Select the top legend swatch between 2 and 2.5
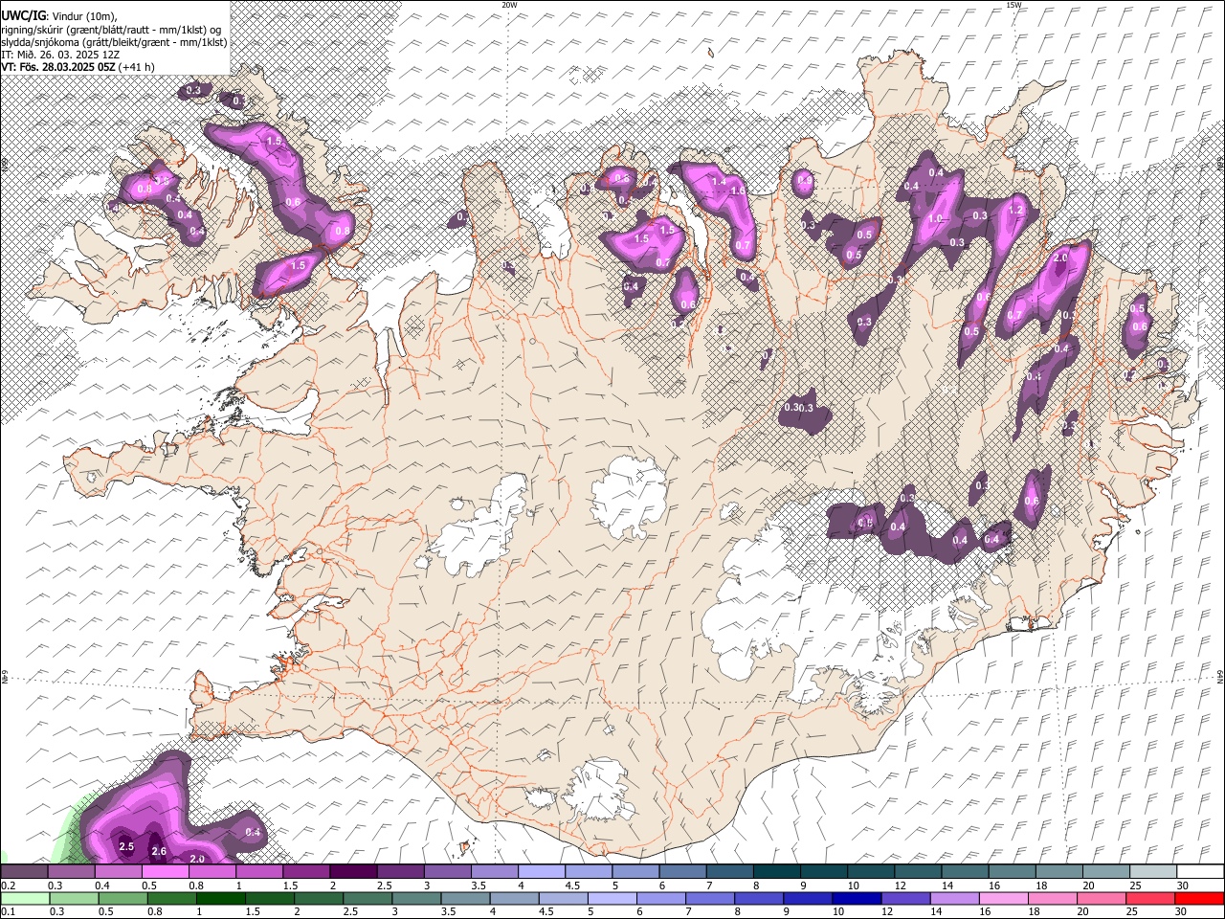 tap(353, 872)
